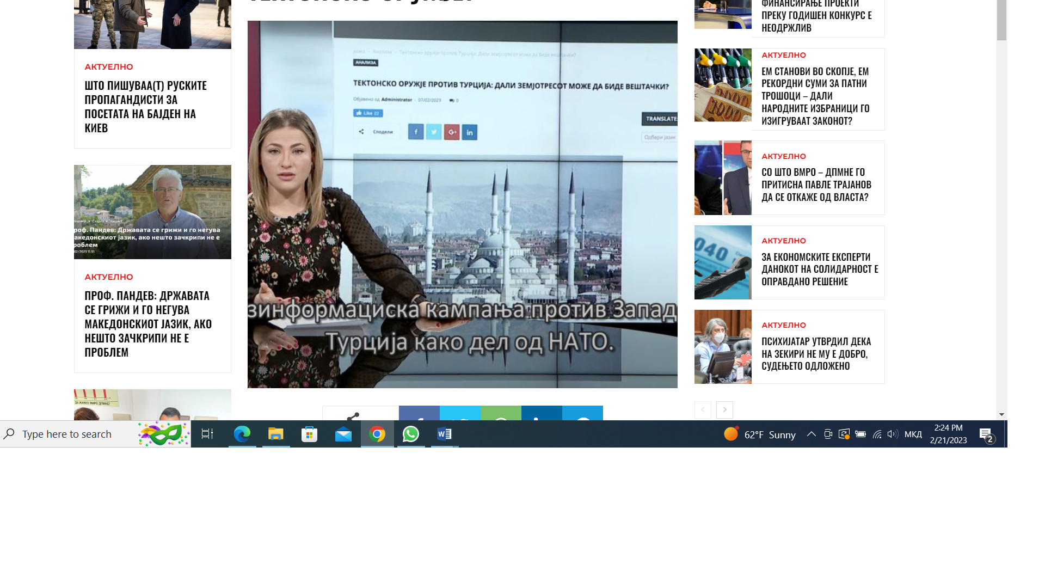Viewport: 1045px width, 588px height.
Task: Click the Telegram share button
Action: pos(582,414)
